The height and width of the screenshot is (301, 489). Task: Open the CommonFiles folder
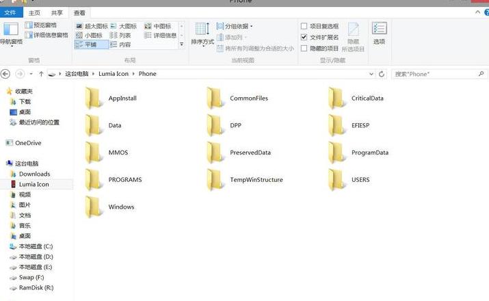tap(237, 99)
